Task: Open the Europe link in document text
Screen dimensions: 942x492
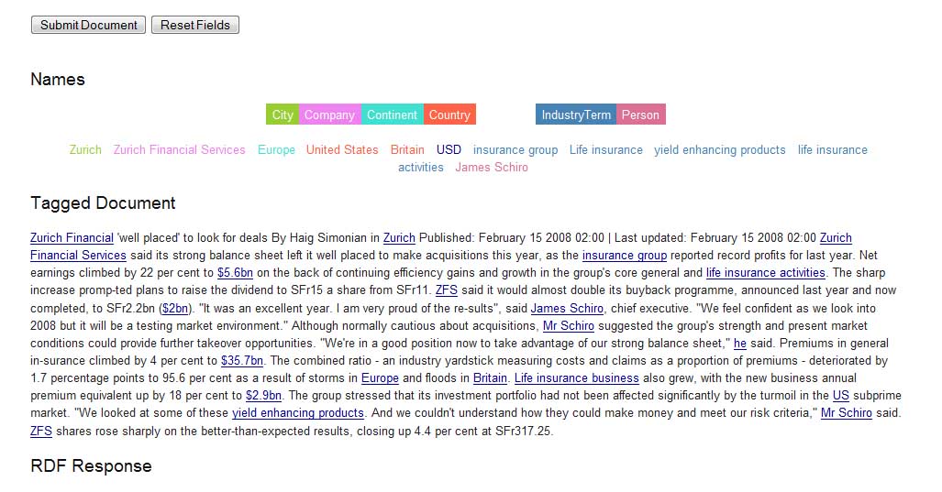Action: [380, 378]
